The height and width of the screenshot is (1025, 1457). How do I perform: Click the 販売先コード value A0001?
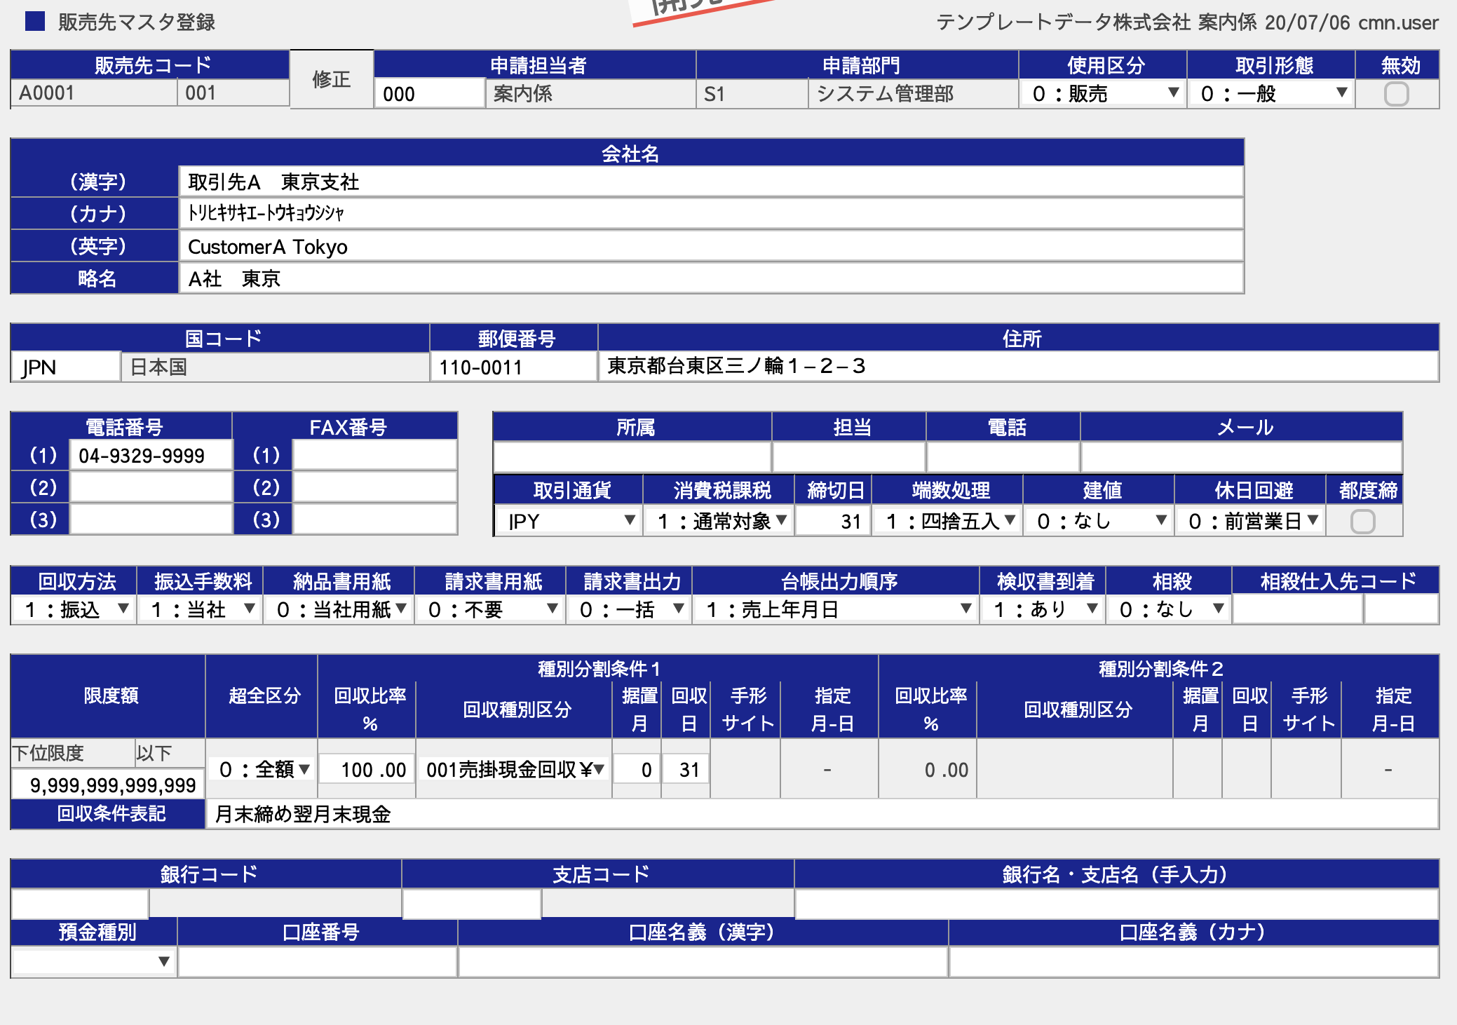(46, 93)
